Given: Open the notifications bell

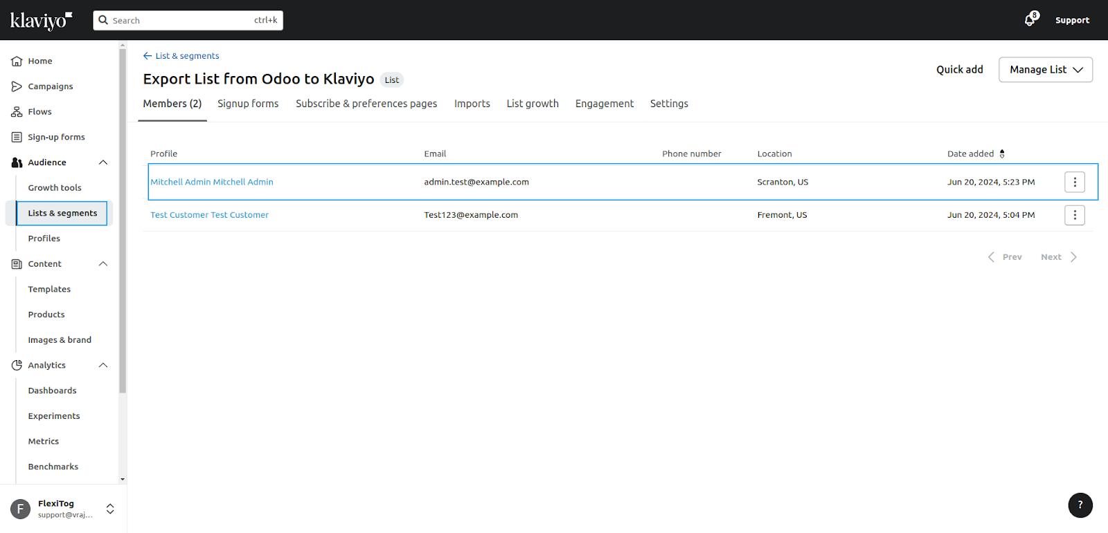Looking at the screenshot, I should pos(1030,20).
